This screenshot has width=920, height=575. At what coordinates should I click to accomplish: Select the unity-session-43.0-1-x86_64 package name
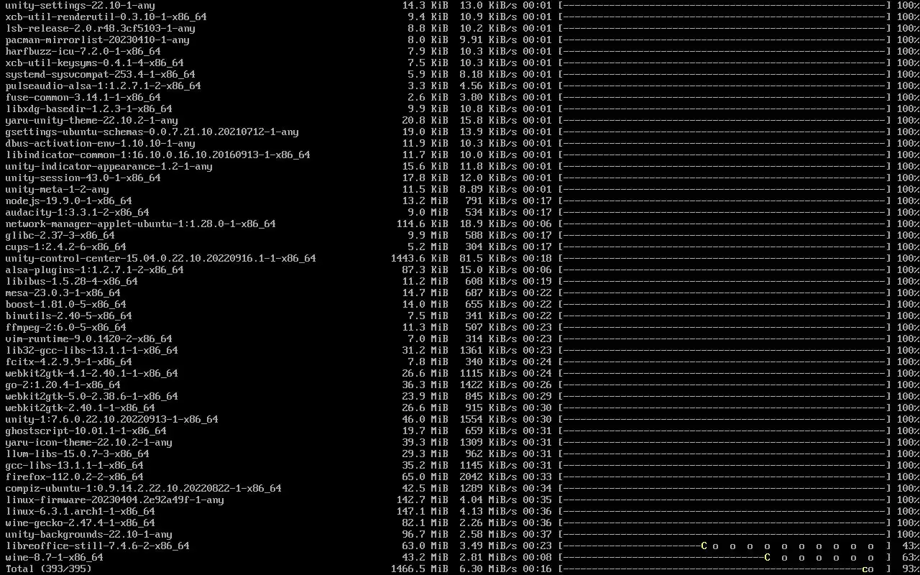click(83, 178)
